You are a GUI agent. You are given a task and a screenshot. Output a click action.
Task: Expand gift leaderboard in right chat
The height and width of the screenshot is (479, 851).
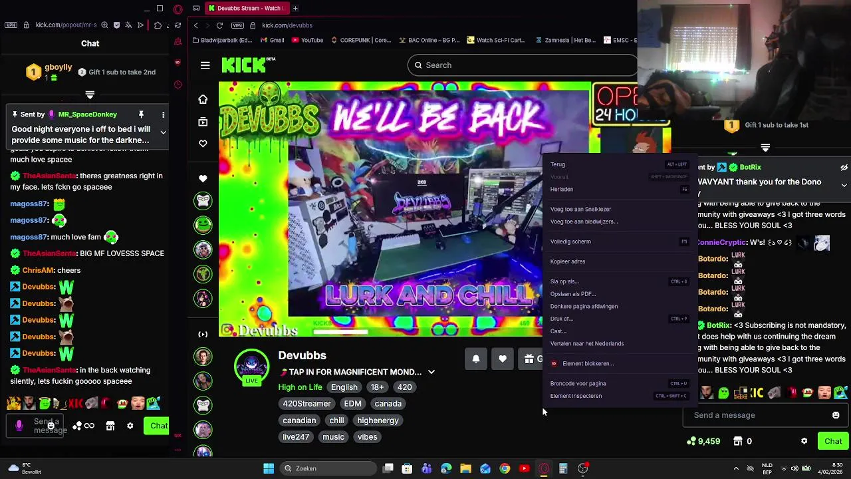tap(765, 148)
